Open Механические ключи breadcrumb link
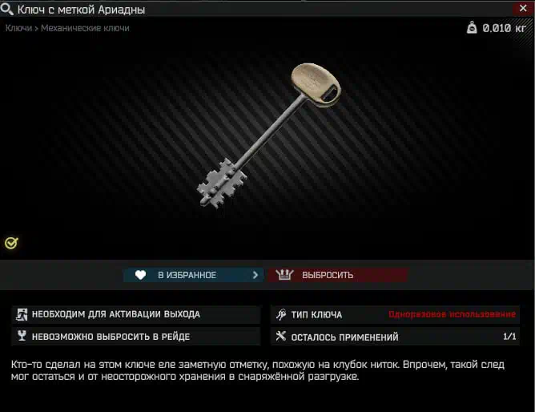Screen dimensions: 535x412 point(85,28)
